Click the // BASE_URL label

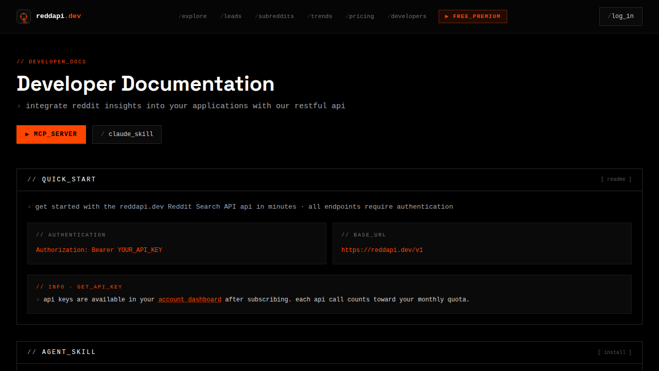(x=363, y=235)
